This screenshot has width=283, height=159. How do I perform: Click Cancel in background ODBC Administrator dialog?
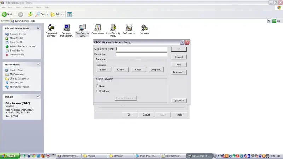pyautogui.click(x=146, y=114)
